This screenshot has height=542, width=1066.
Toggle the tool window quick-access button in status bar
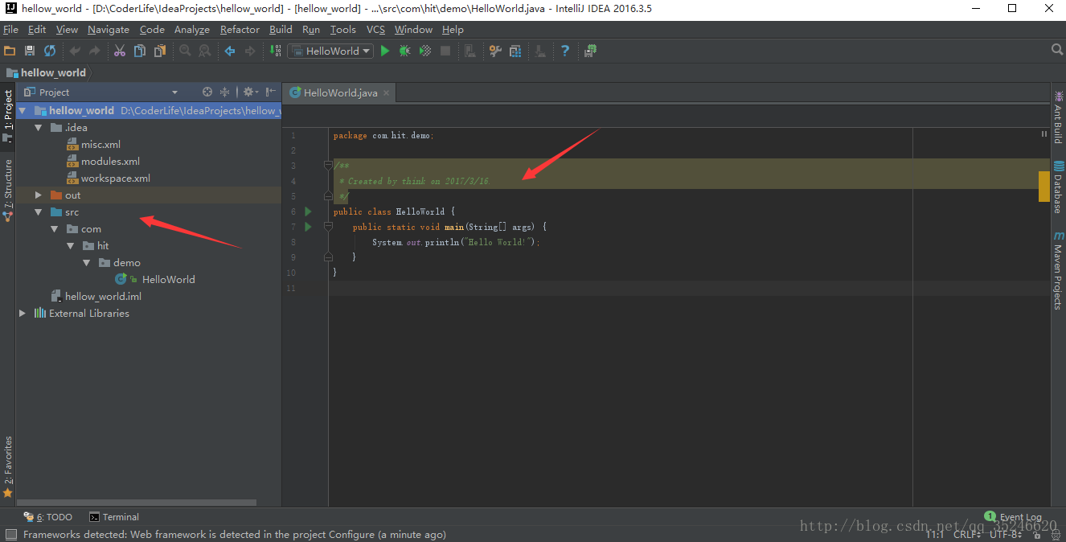click(x=10, y=534)
